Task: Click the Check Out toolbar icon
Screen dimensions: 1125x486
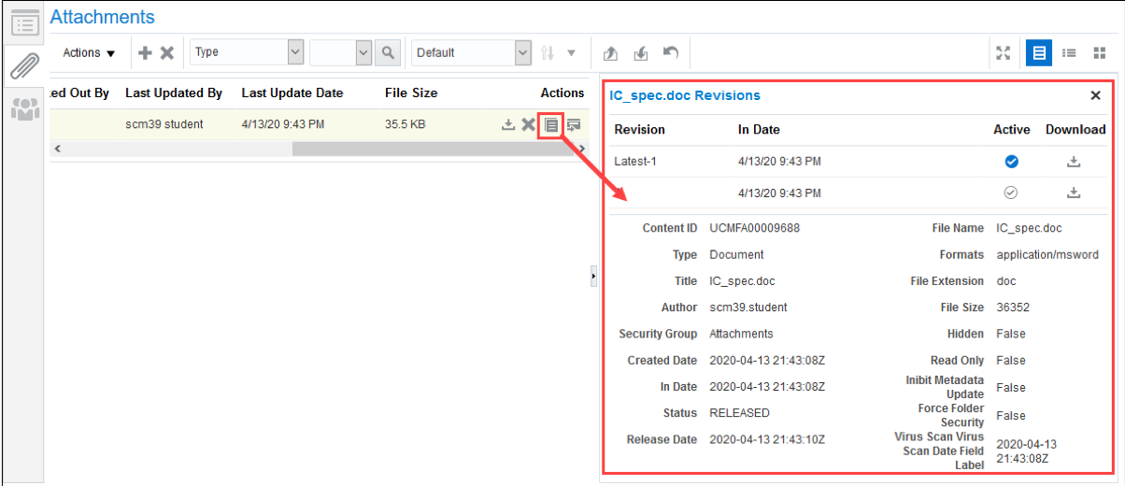Action: 611,53
